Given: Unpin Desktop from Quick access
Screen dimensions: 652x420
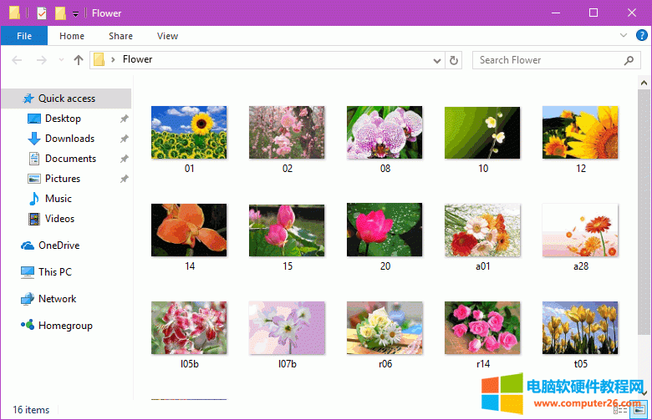Looking at the screenshot, I should click(x=125, y=119).
